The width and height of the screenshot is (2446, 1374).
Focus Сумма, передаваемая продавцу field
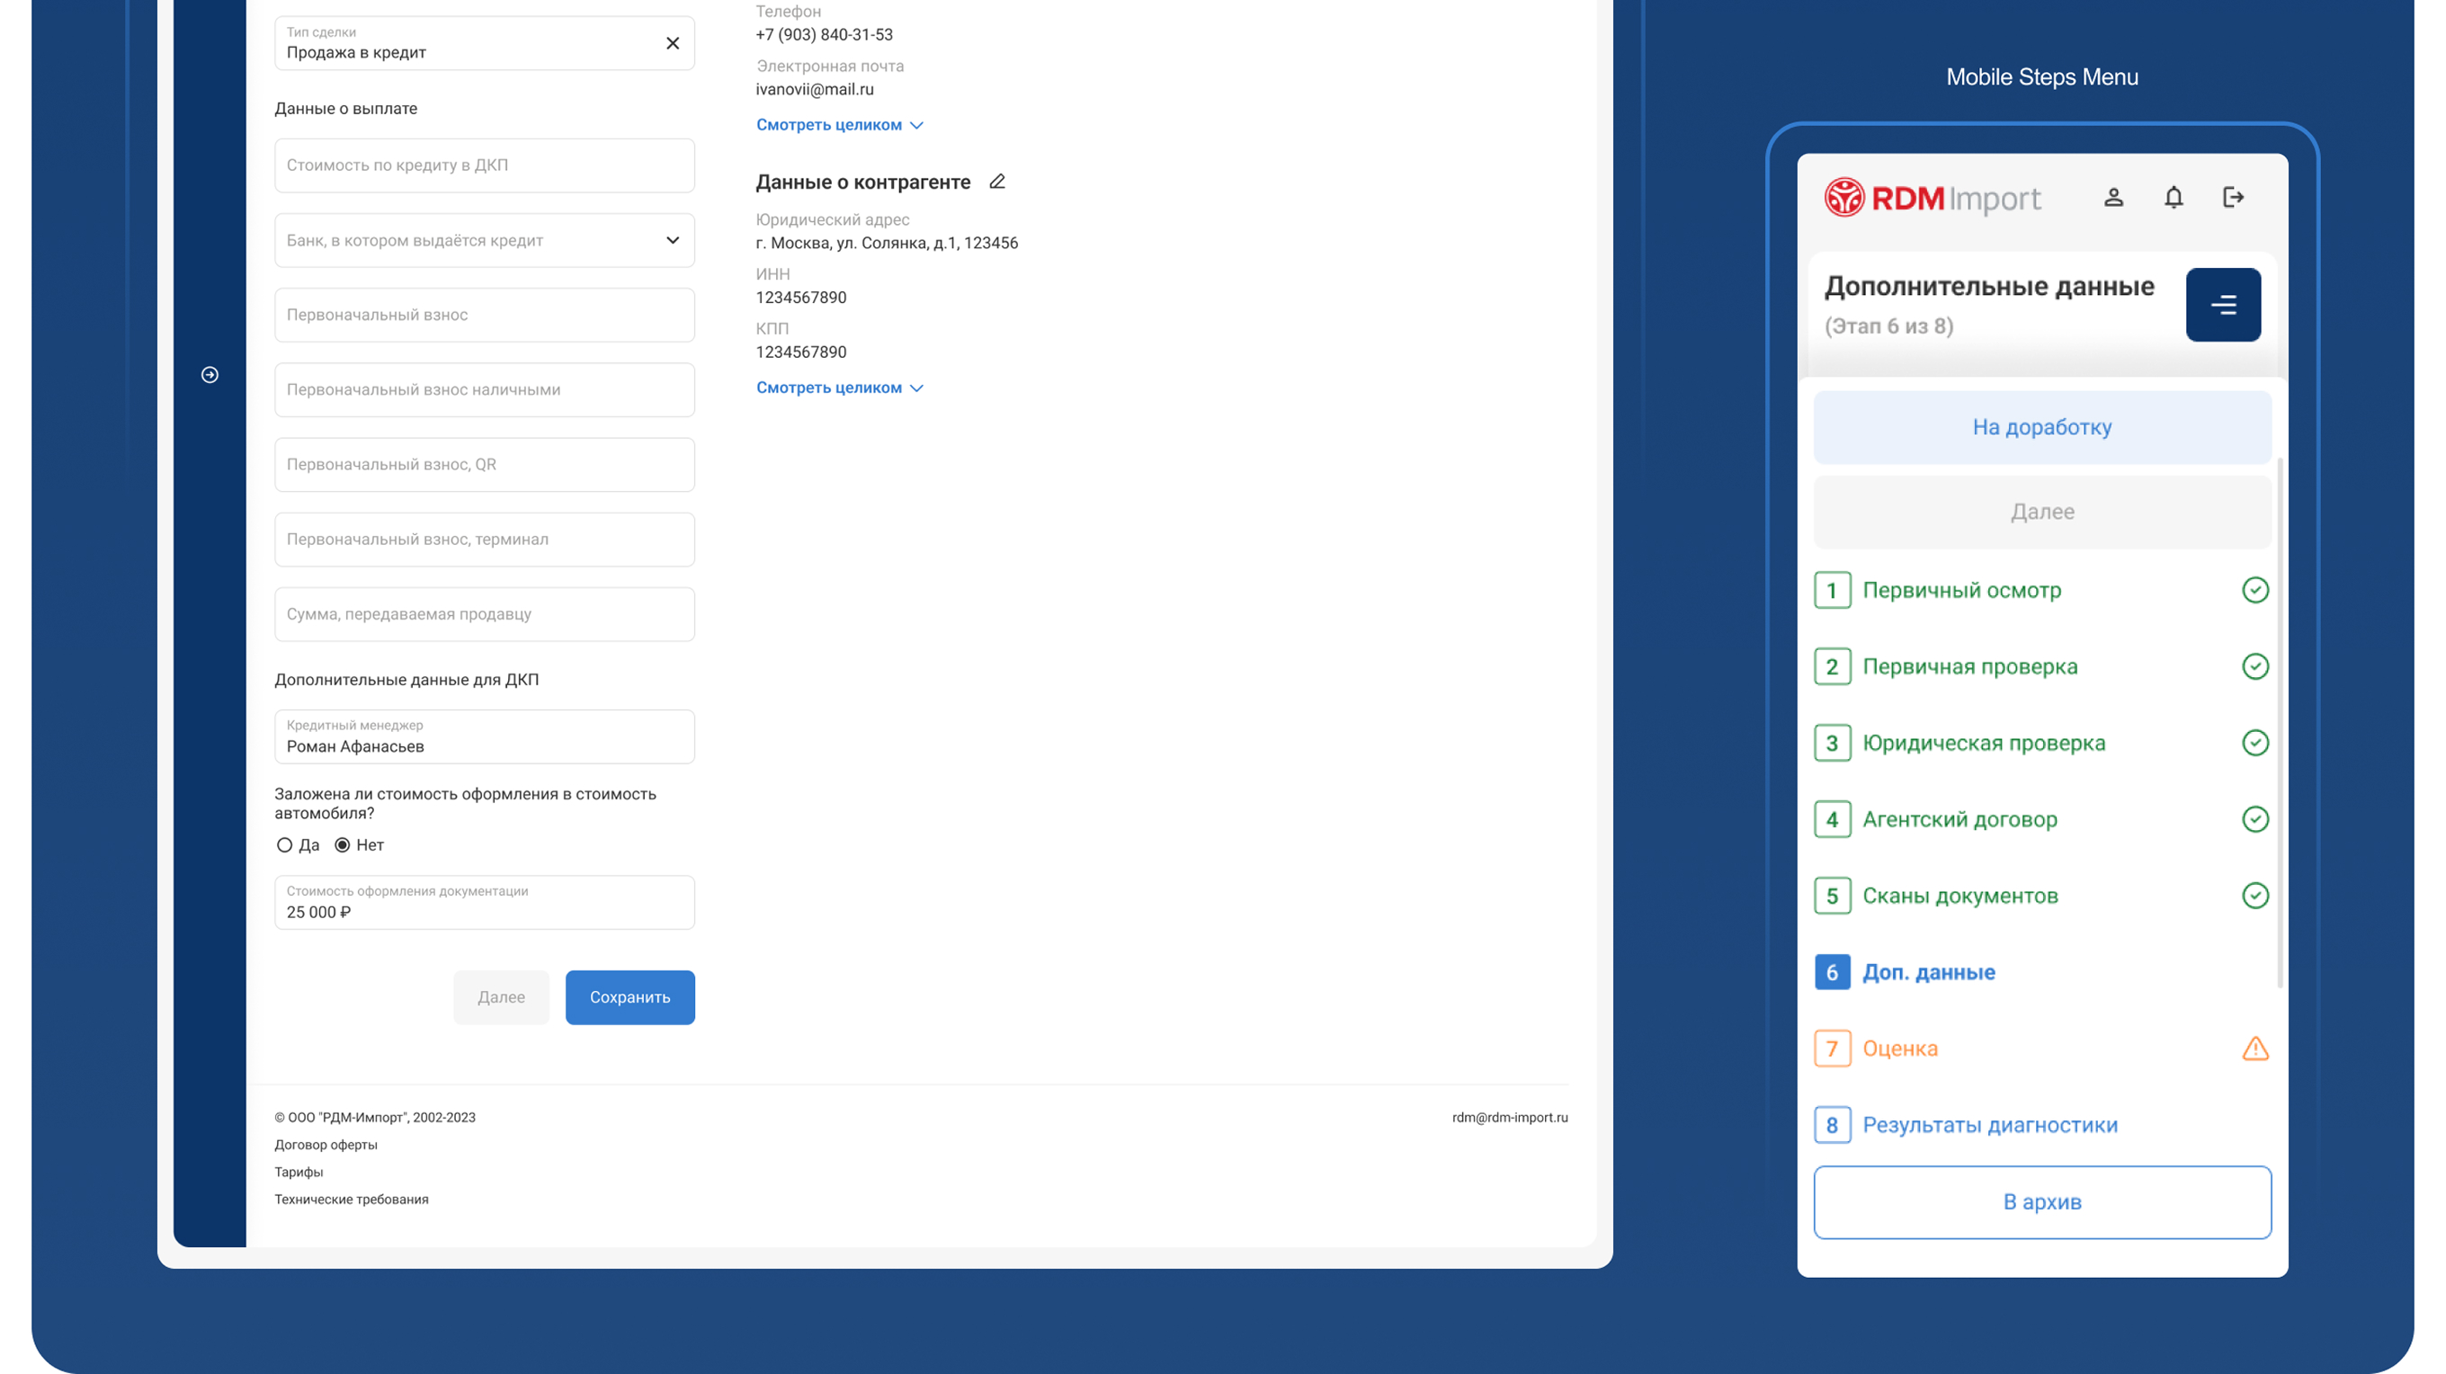point(485,614)
